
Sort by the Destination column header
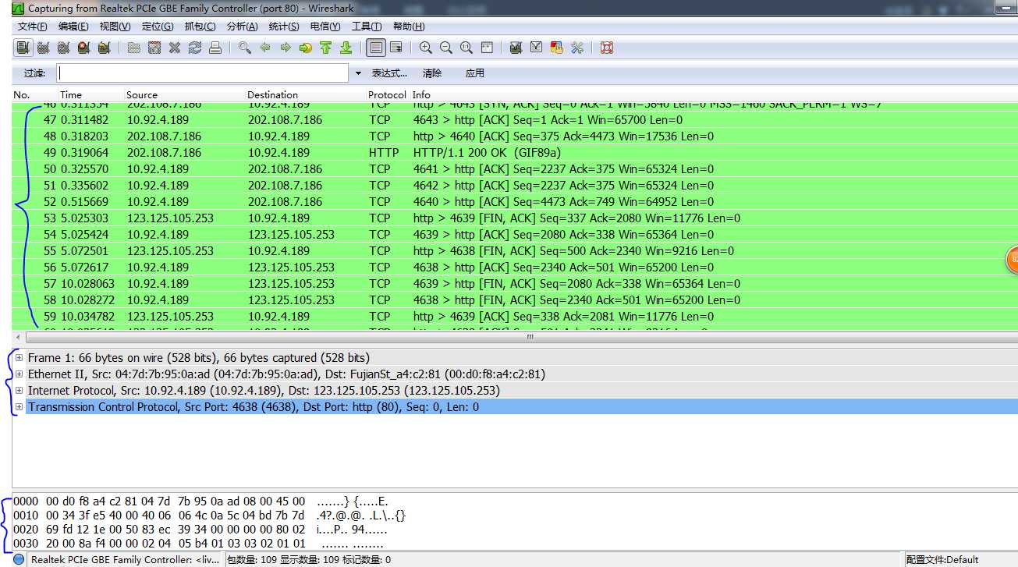[x=273, y=94]
